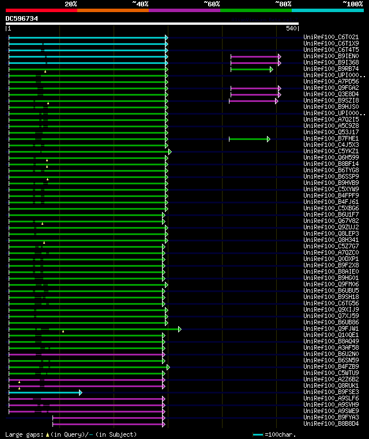Select the UniRef100_B9SZI8 entry
Screen dimensions: 369x439
tap(331, 100)
